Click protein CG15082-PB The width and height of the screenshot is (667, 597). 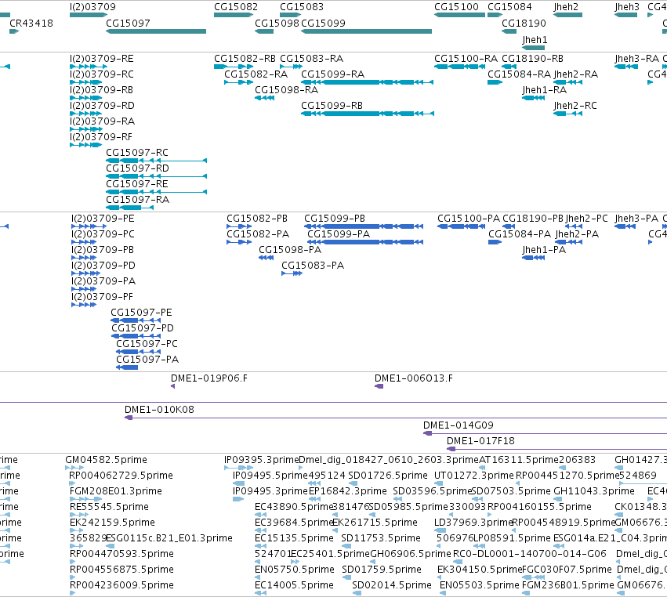point(239,226)
